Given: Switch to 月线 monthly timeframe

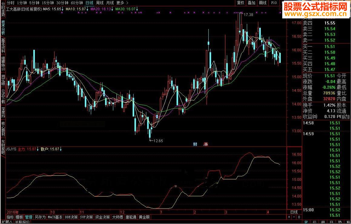Looking at the screenshot, I should click(x=110, y=3).
